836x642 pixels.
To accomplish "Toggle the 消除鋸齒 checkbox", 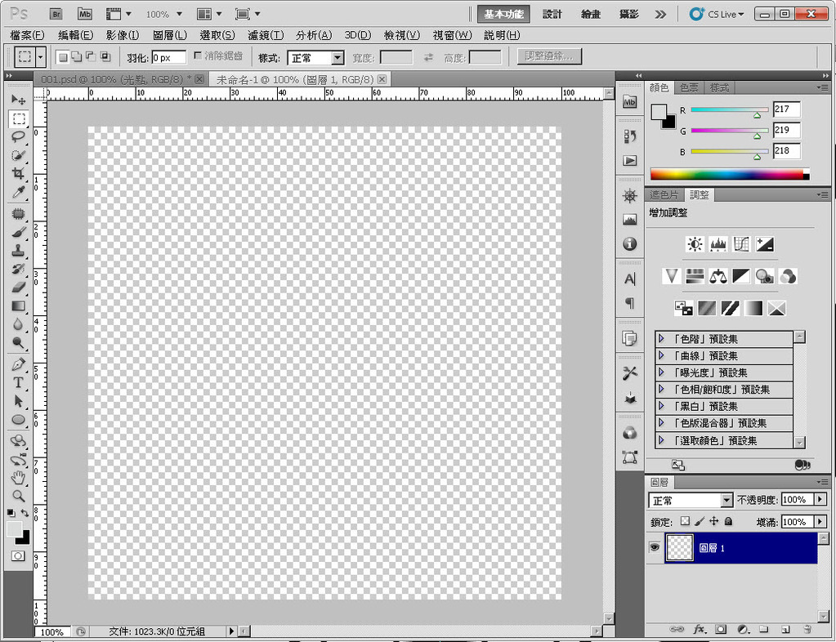I will click(x=197, y=56).
